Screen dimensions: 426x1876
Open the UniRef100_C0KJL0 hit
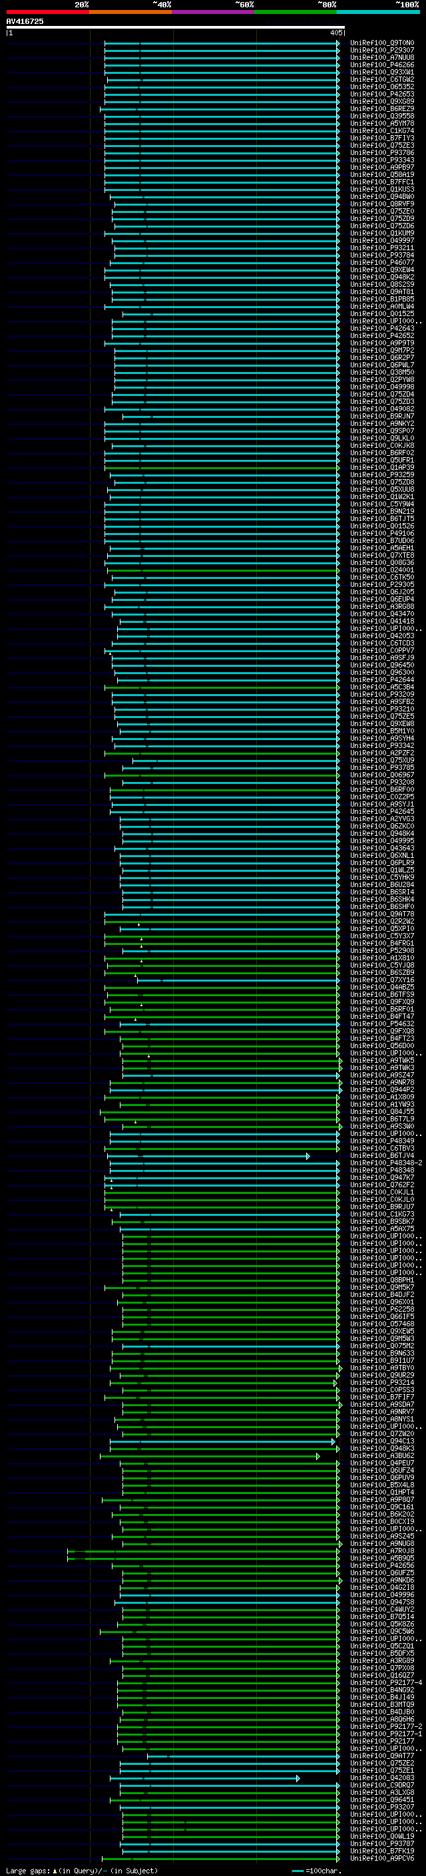tap(382, 1199)
